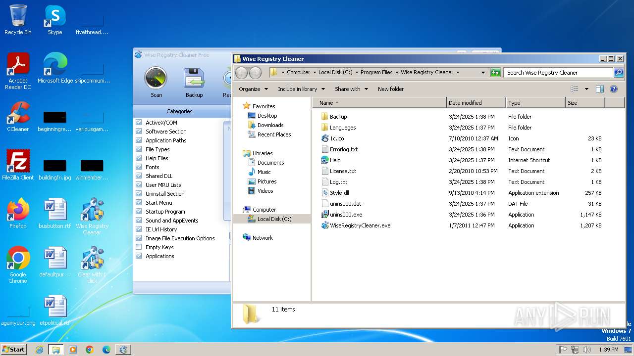634x356 pixels.
Task: Select the unins000.exe application icon
Action: click(325, 215)
